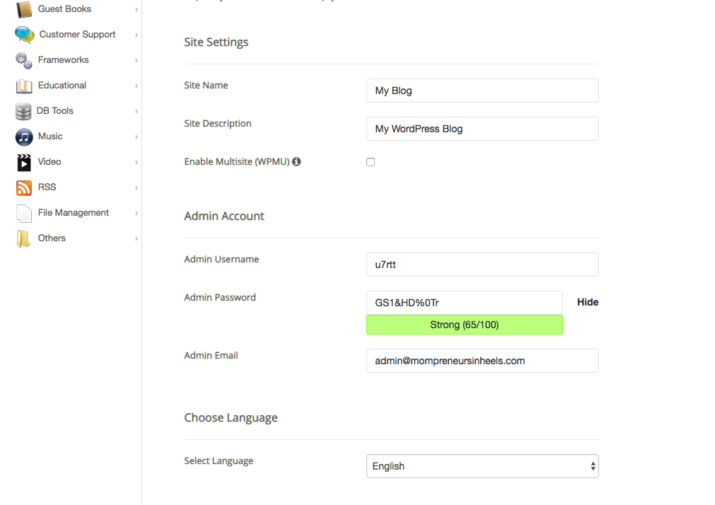Expand the RSS category arrow
The width and height of the screenshot is (715, 505).
tap(136, 187)
